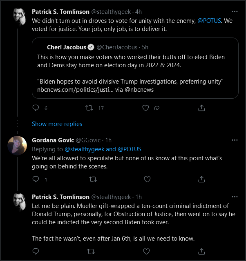Open @stealthygeek link in Replying to line

coord(85,149)
